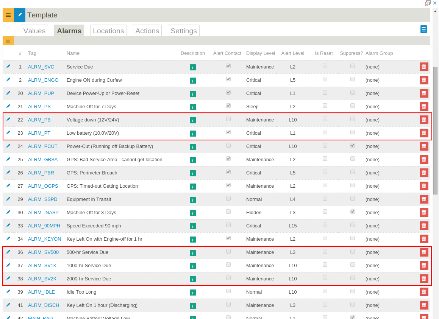Open the ALRM_SVC tag link
The image size is (439, 319).
[41, 67]
